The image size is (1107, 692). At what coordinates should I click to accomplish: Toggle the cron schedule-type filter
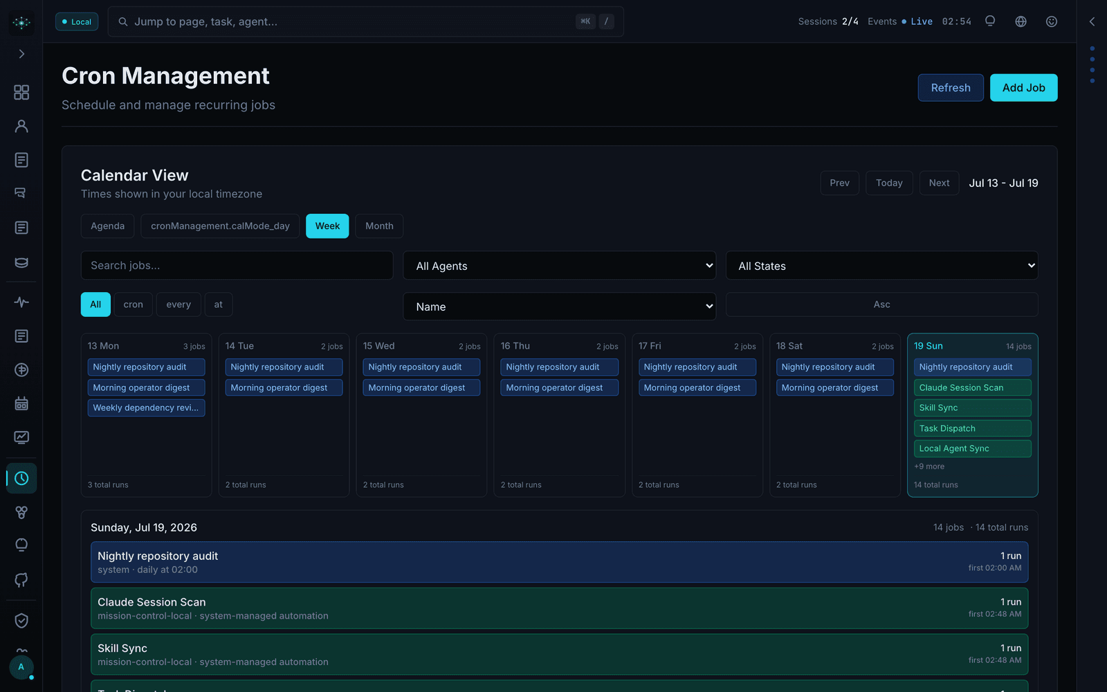pyautogui.click(x=134, y=304)
